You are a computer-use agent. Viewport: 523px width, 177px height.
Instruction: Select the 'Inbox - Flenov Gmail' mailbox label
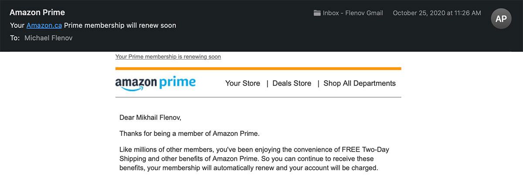353,13
